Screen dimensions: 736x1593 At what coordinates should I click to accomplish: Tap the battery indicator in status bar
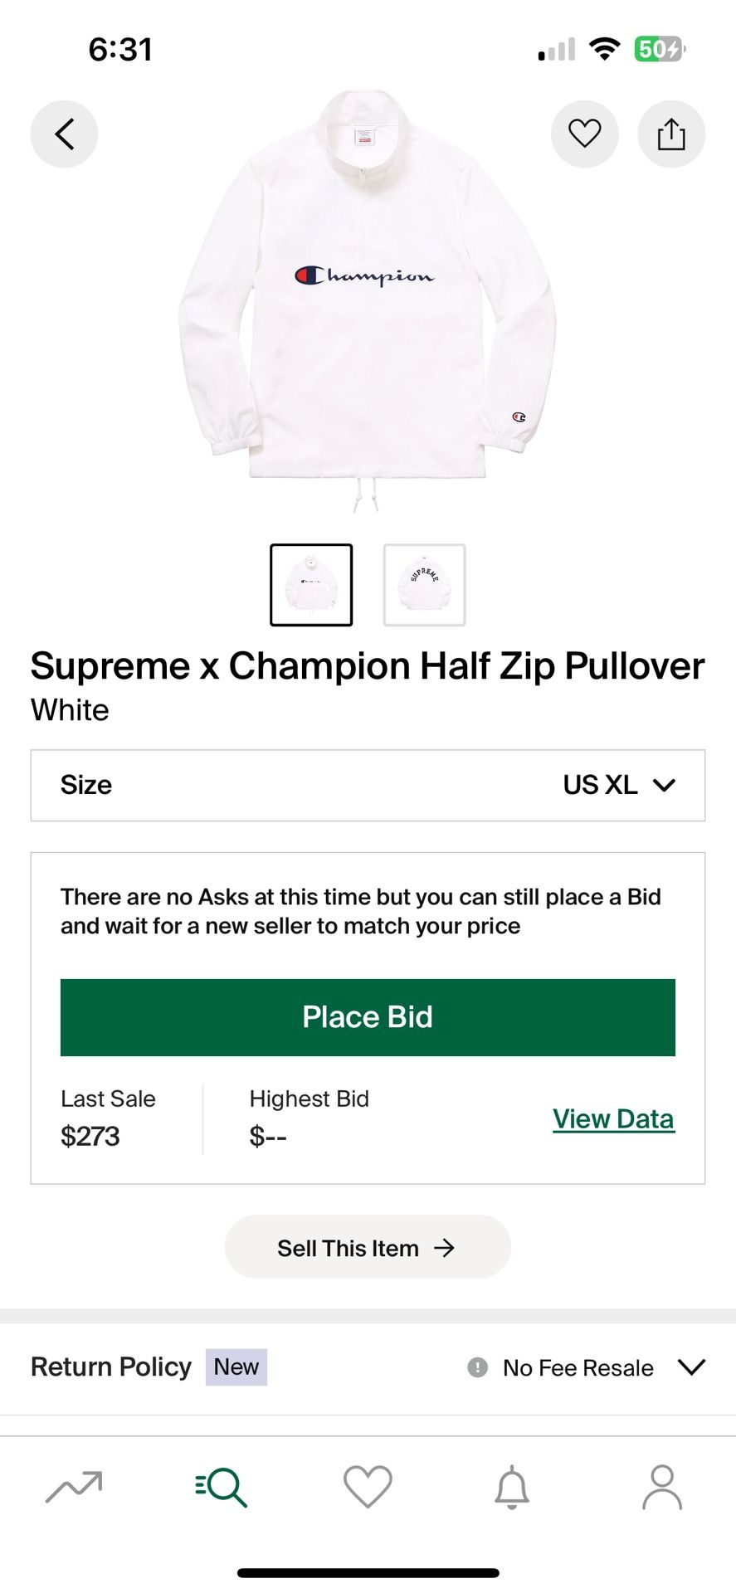tap(659, 50)
